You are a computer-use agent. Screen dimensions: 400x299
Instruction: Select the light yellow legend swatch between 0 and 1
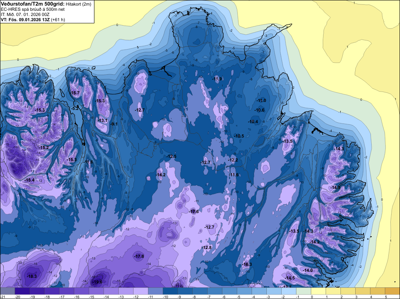tap(318, 291)
